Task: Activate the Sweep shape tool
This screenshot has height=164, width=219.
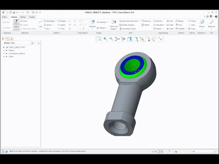Action: pyautogui.click(x=101, y=28)
